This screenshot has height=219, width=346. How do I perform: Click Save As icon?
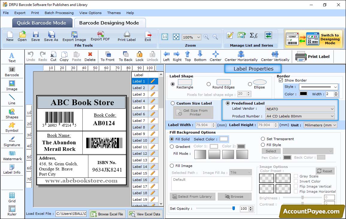click(x=51, y=36)
